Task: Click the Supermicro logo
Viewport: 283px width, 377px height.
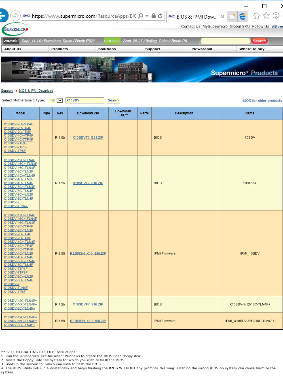Action: pos(15,29)
